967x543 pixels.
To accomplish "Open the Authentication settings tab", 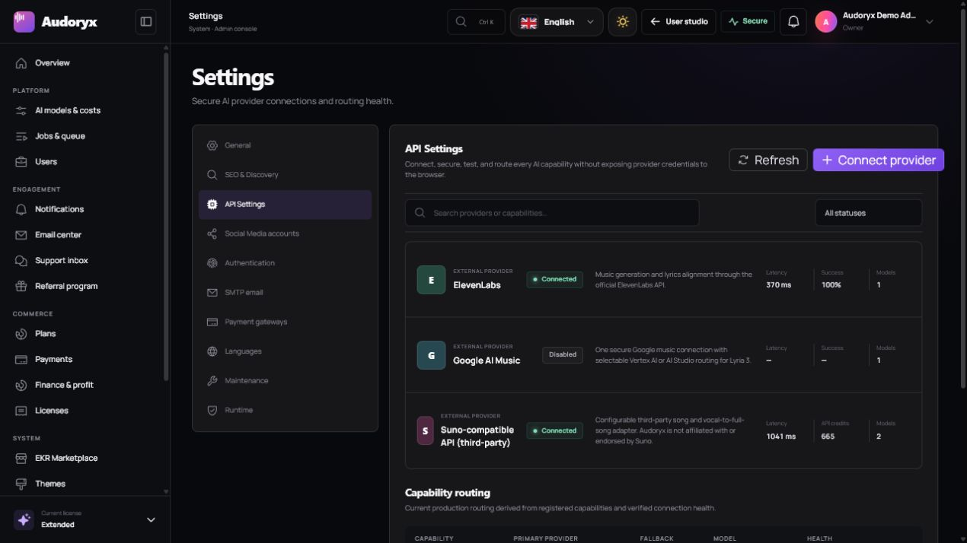I will click(285, 263).
